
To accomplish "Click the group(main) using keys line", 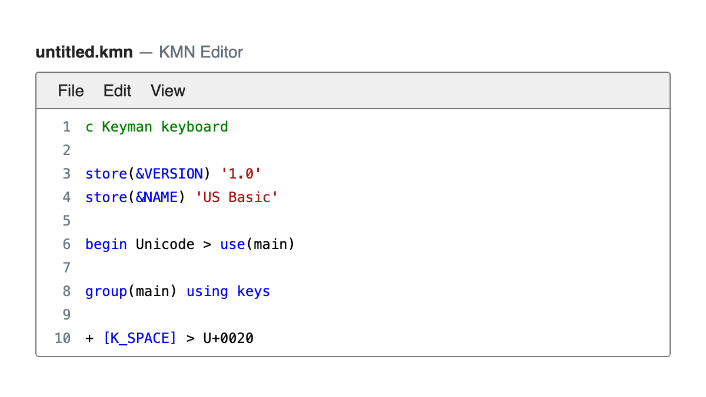I will [178, 291].
